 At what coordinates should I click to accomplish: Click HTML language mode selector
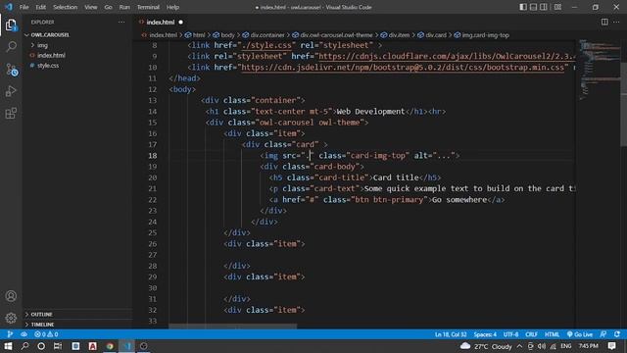[x=552, y=334]
